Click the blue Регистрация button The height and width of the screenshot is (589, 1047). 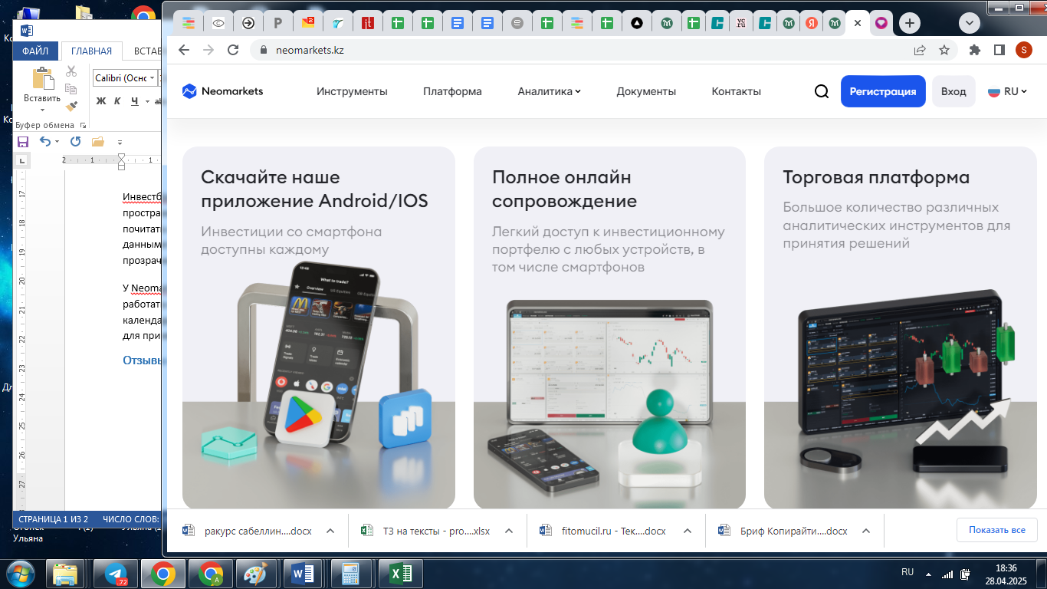tap(882, 91)
